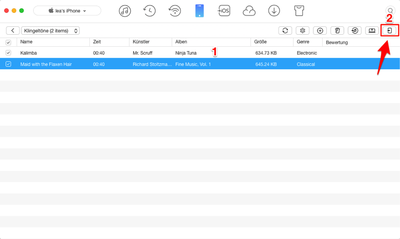Viewport: 400px width, 239px height.
Task: Click the refresh button
Action: click(x=285, y=31)
